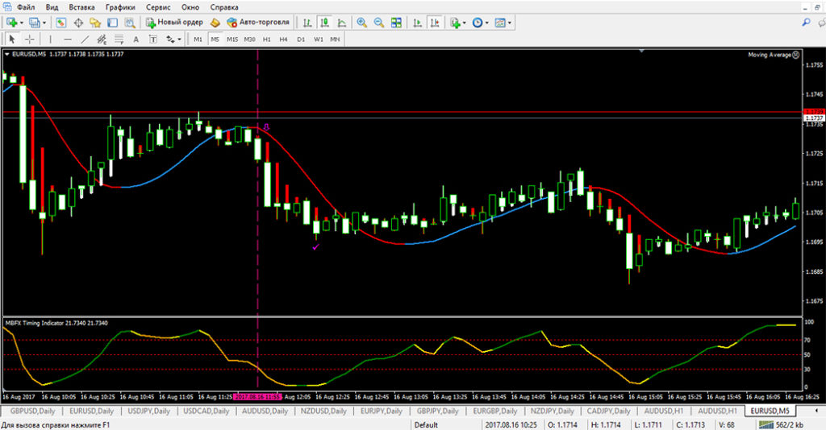826x430 pixels.
Task: Toggle chart shift from right edge
Action: 435,23
